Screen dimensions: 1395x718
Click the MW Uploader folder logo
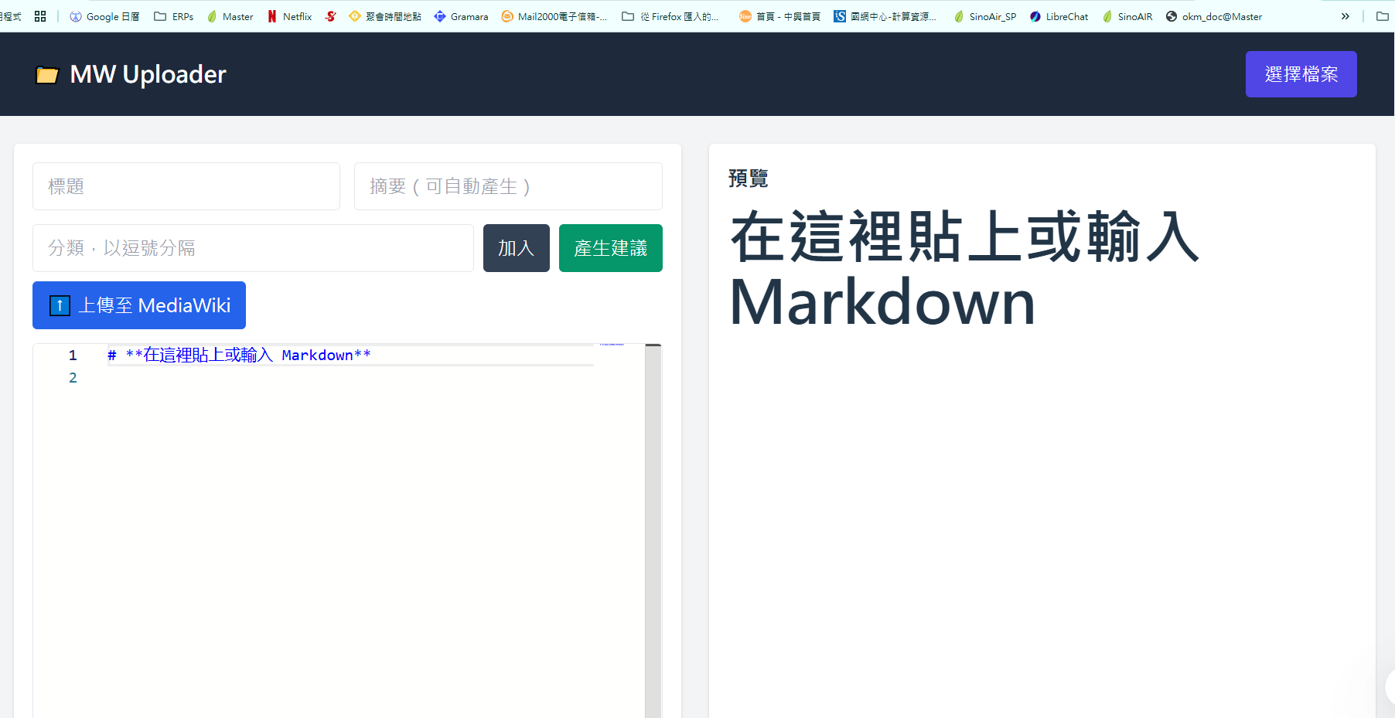pyautogui.click(x=47, y=75)
